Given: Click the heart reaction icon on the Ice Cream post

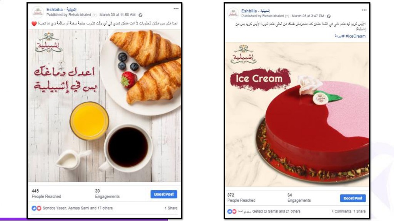Looking at the screenshot, I should tap(234, 211).
